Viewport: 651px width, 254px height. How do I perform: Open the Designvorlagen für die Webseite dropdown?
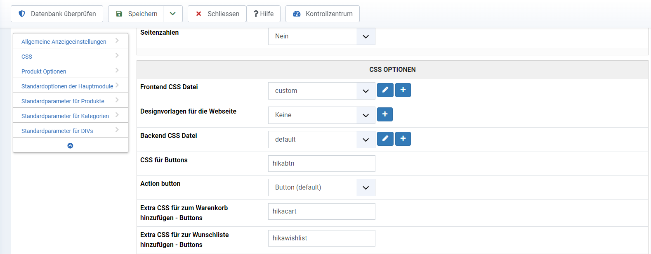[x=322, y=115]
